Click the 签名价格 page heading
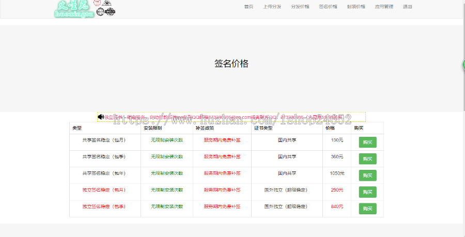Screen dimensions: 465x237 click(x=231, y=64)
